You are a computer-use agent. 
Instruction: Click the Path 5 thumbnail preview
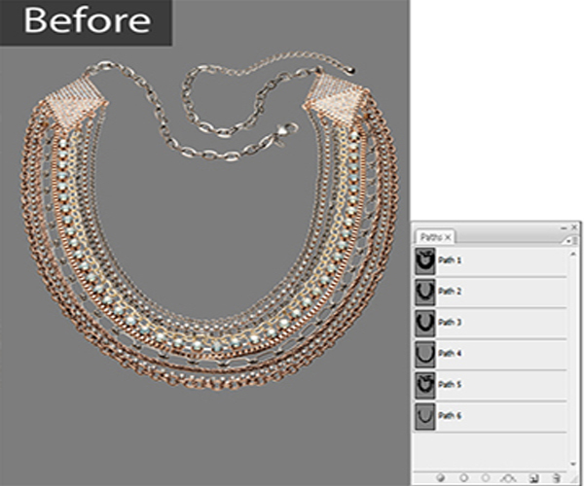tap(425, 384)
